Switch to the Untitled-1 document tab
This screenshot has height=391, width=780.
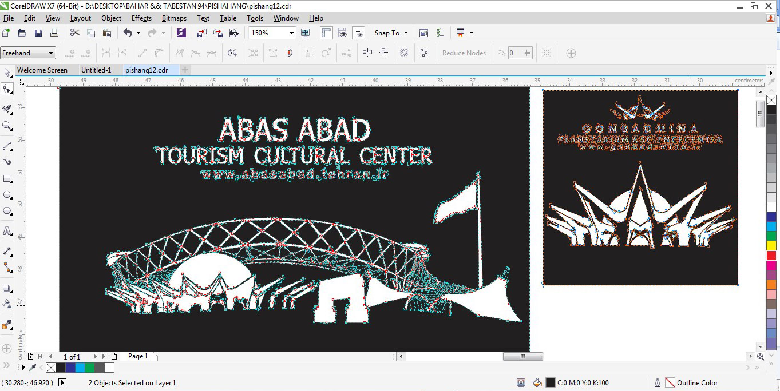tap(96, 70)
